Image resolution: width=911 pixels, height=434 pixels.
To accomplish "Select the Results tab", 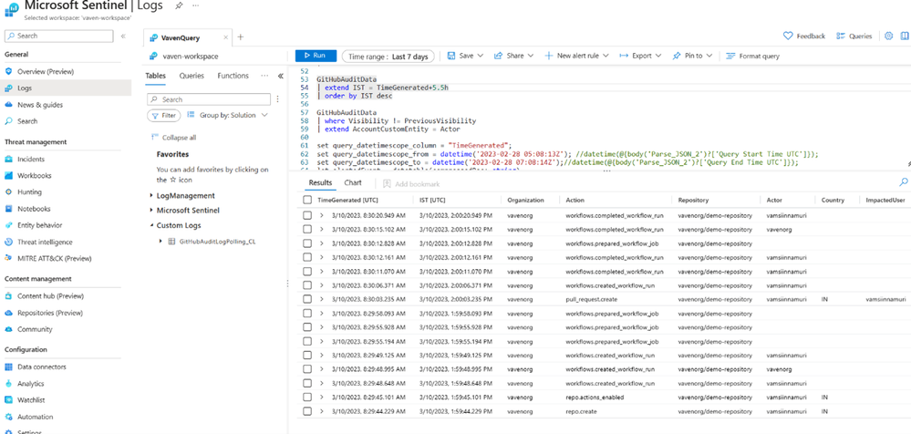I will click(320, 182).
